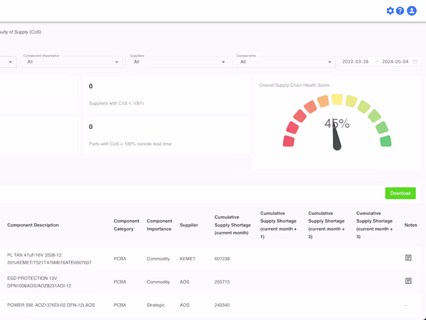The image size is (426, 320).
Task: Expand the Component Importance dropdown
Action: 71,62
